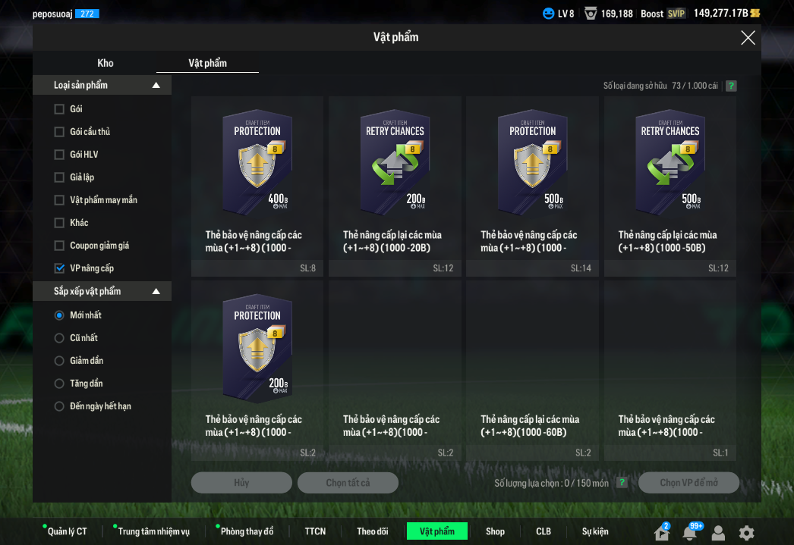Open the notifications bell icon
794x545 pixels.
(x=689, y=532)
